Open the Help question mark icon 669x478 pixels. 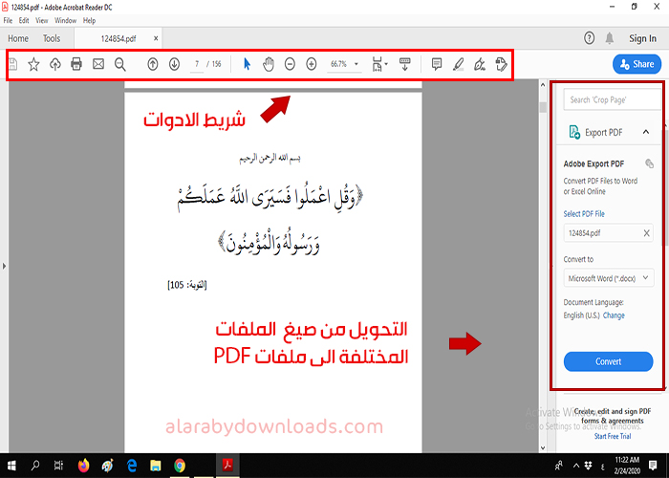pyautogui.click(x=590, y=38)
